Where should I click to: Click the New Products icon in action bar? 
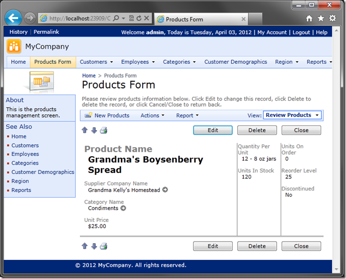(x=89, y=115)
